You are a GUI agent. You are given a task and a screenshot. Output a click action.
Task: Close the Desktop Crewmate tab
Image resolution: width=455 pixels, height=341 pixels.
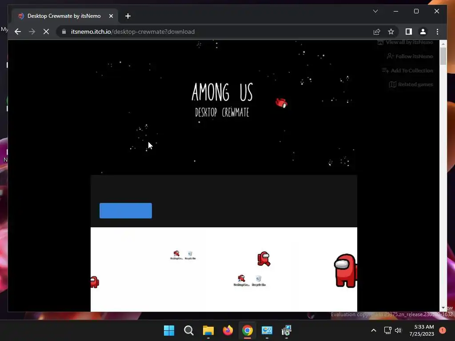click(111, 16)
